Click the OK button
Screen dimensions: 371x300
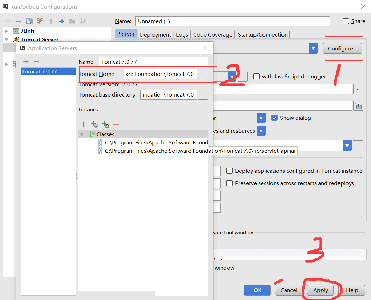pyautogui.click(x=258, y=290)
